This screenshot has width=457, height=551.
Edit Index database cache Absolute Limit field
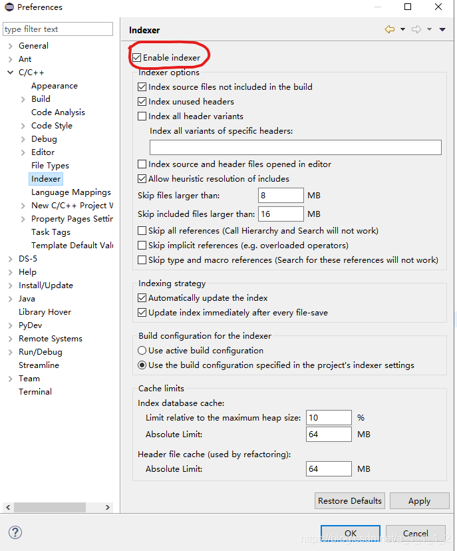(x=329, y=435)
